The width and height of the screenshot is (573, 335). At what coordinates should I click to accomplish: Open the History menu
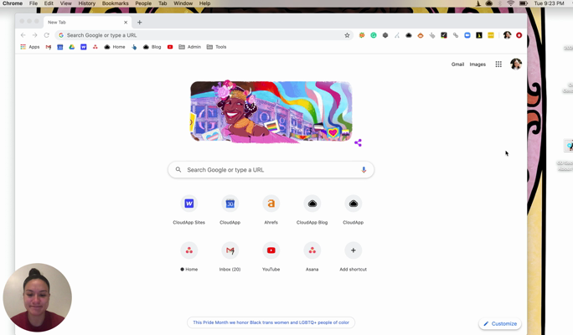86,3
